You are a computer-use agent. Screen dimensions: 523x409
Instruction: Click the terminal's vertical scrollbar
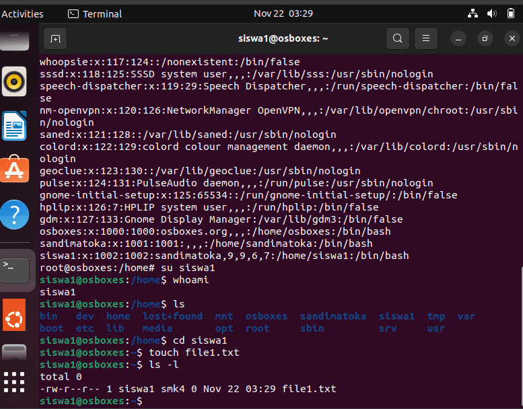(522, 336)
